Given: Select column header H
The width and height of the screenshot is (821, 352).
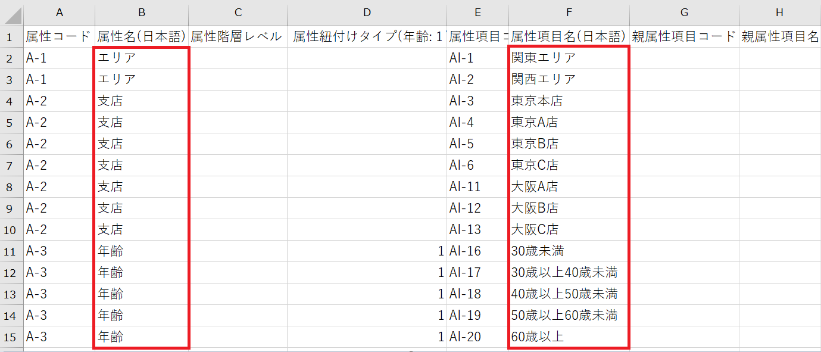Looking at the screenshot, I should click(780, 12).
